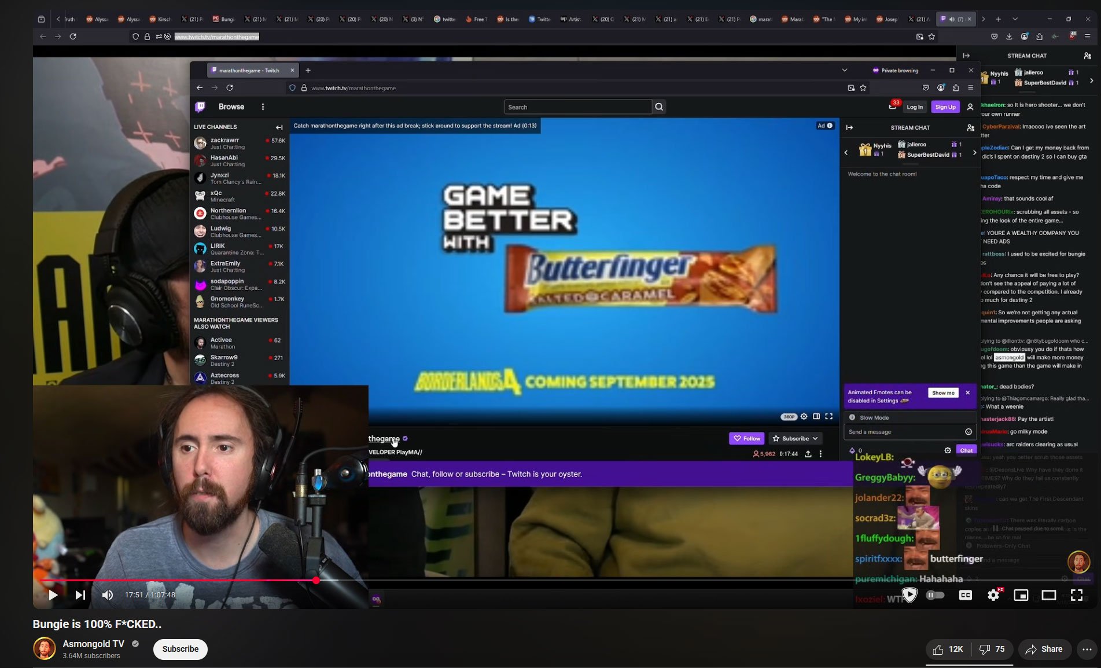Play the YouTube video
The width and height of the screenshot is (1101, 668).
point(53,595)
